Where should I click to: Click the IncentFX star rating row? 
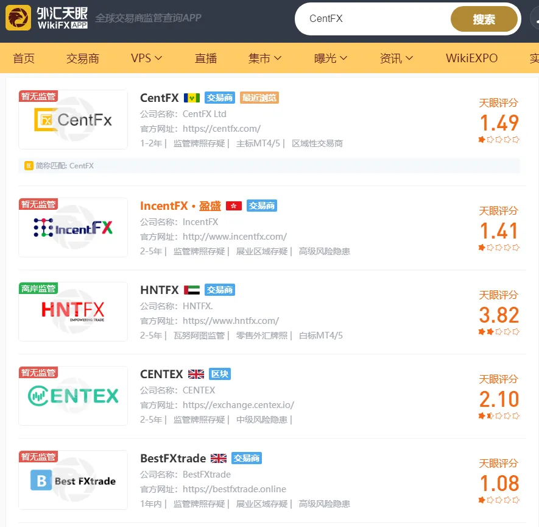coord(499,248)
